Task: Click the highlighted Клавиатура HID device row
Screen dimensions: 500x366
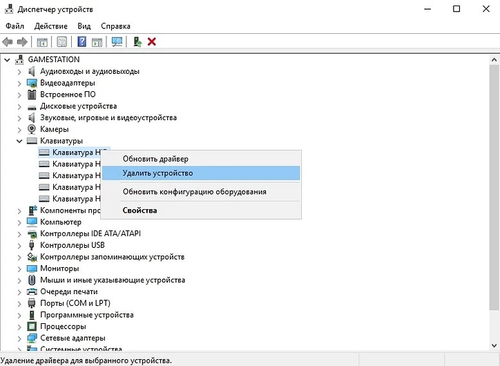Action: (x=74, y=153)
